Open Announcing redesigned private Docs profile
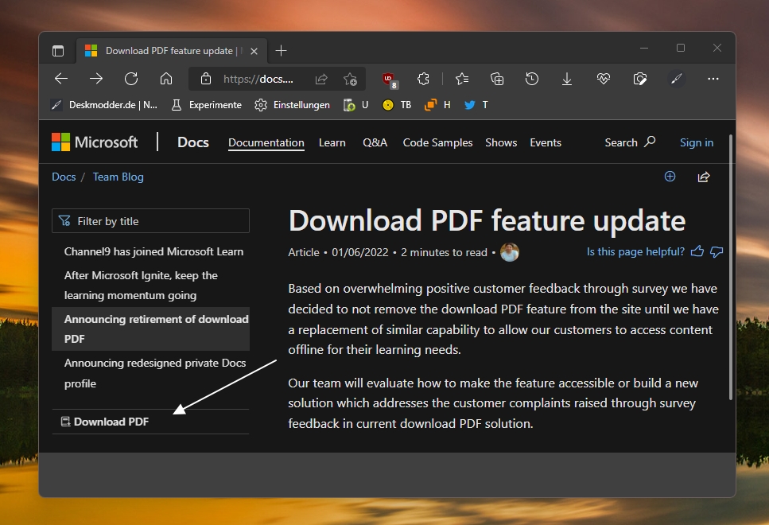 click(155, 373)
